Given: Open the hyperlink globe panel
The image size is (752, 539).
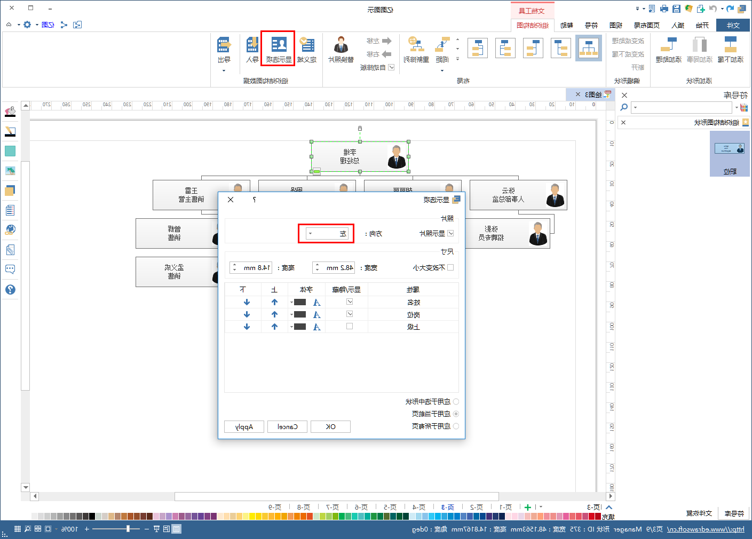Looking at the screenshot, I should point(10,230).
